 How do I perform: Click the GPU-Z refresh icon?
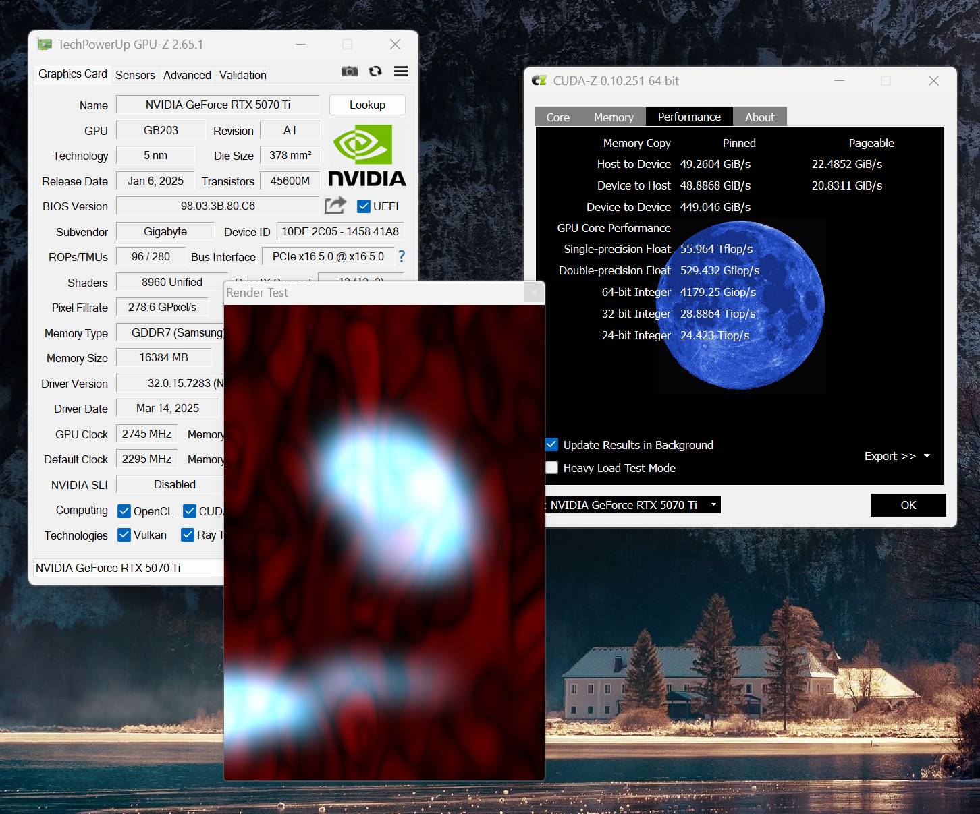click(375, 71)
